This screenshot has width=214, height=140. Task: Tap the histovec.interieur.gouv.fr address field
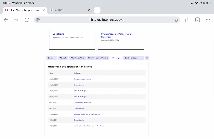[107, 20]
